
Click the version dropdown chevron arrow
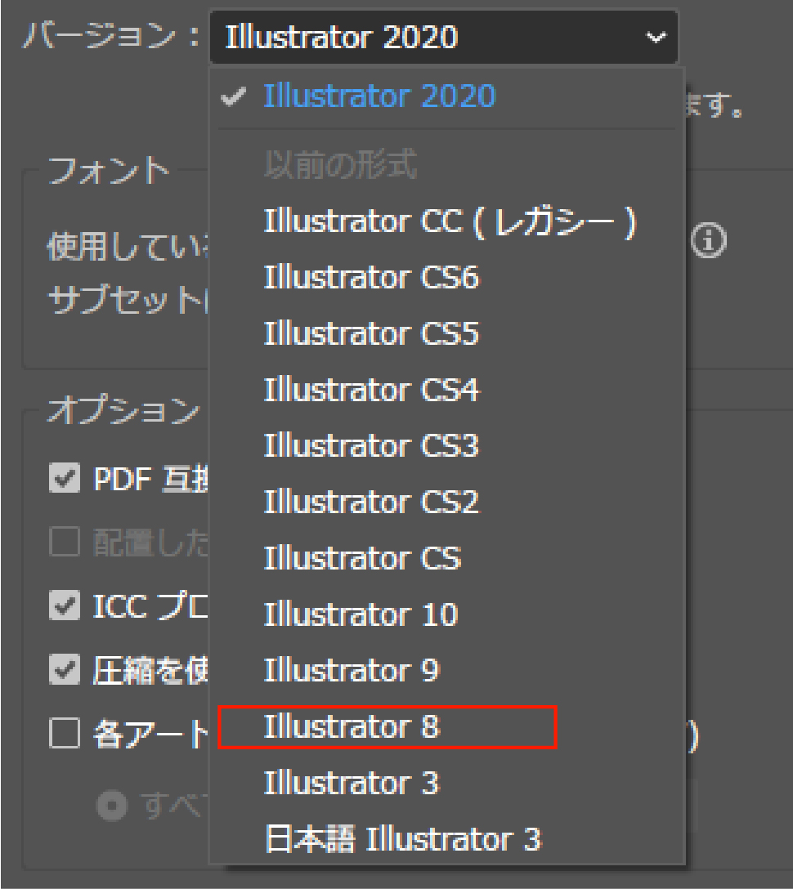click(655, 38)
